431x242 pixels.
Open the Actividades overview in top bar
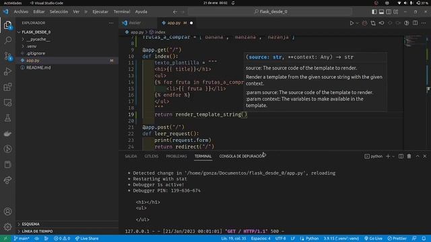pyautogui.click(x=13, y=3)
